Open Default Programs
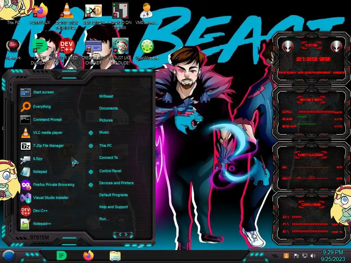This screenshot has height=263, width=351. (113, 195)
